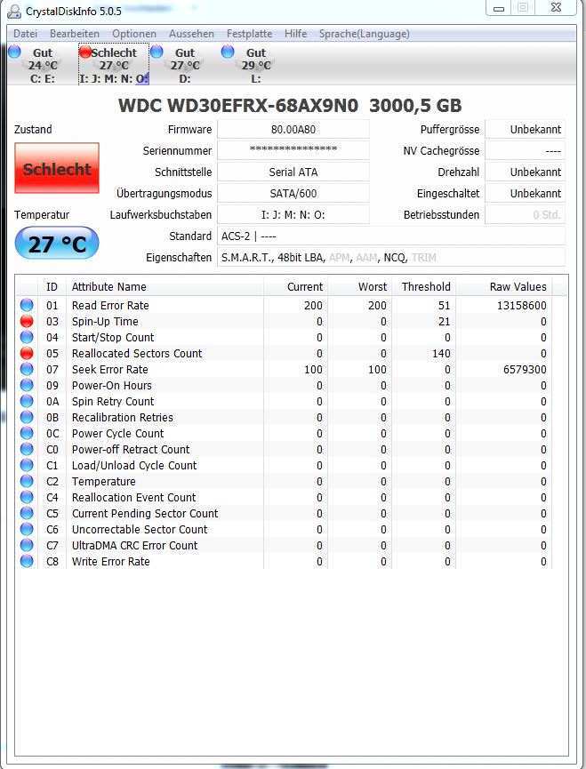Click the blue status icon for Power Cycle Count
Viewport: 586px width, 769px height.
[27, 434]
